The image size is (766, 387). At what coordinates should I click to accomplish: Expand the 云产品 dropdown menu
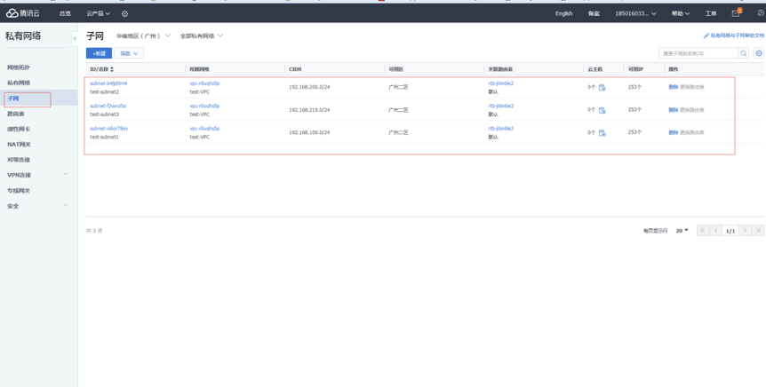point(98,14)
